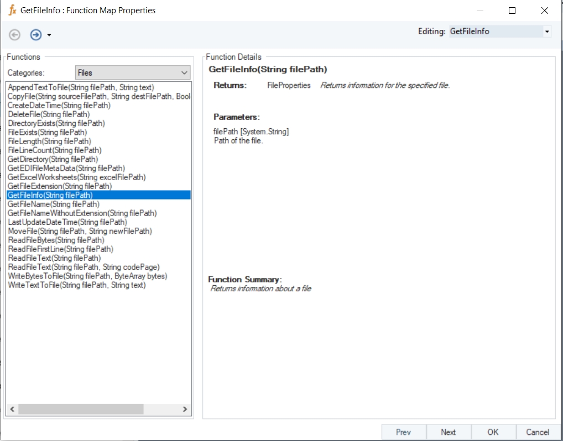Expand the Editing GetFileInfo dropdown
Viewport: 563px width, 441px height.
point(547,32)
